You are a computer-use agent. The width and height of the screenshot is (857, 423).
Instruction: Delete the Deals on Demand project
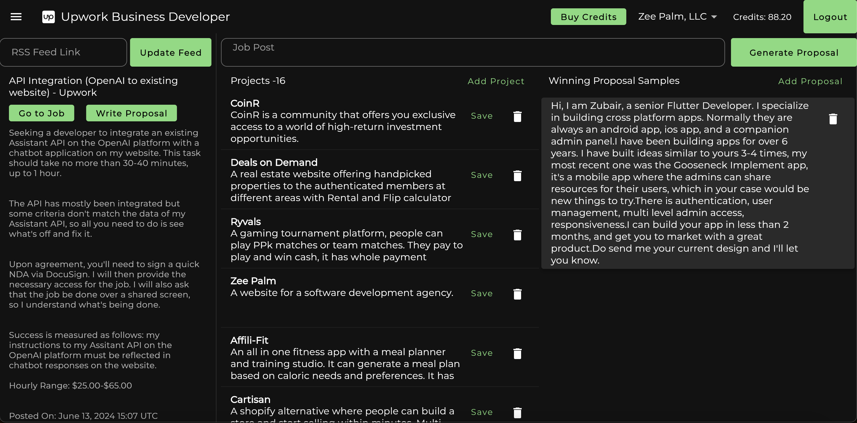pos(517,176)
